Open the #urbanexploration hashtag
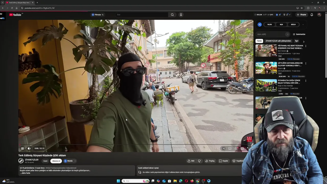Image resolution: width=327 pixels, height=184 pixels. (x=58, y=168)
